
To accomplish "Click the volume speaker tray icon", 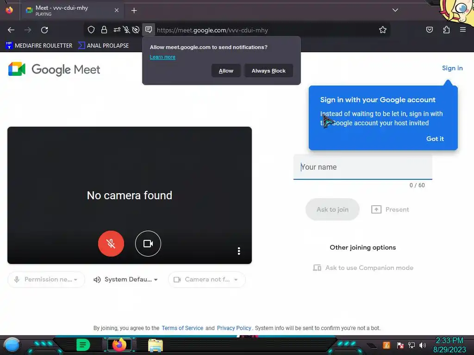I will pos(423,345).
